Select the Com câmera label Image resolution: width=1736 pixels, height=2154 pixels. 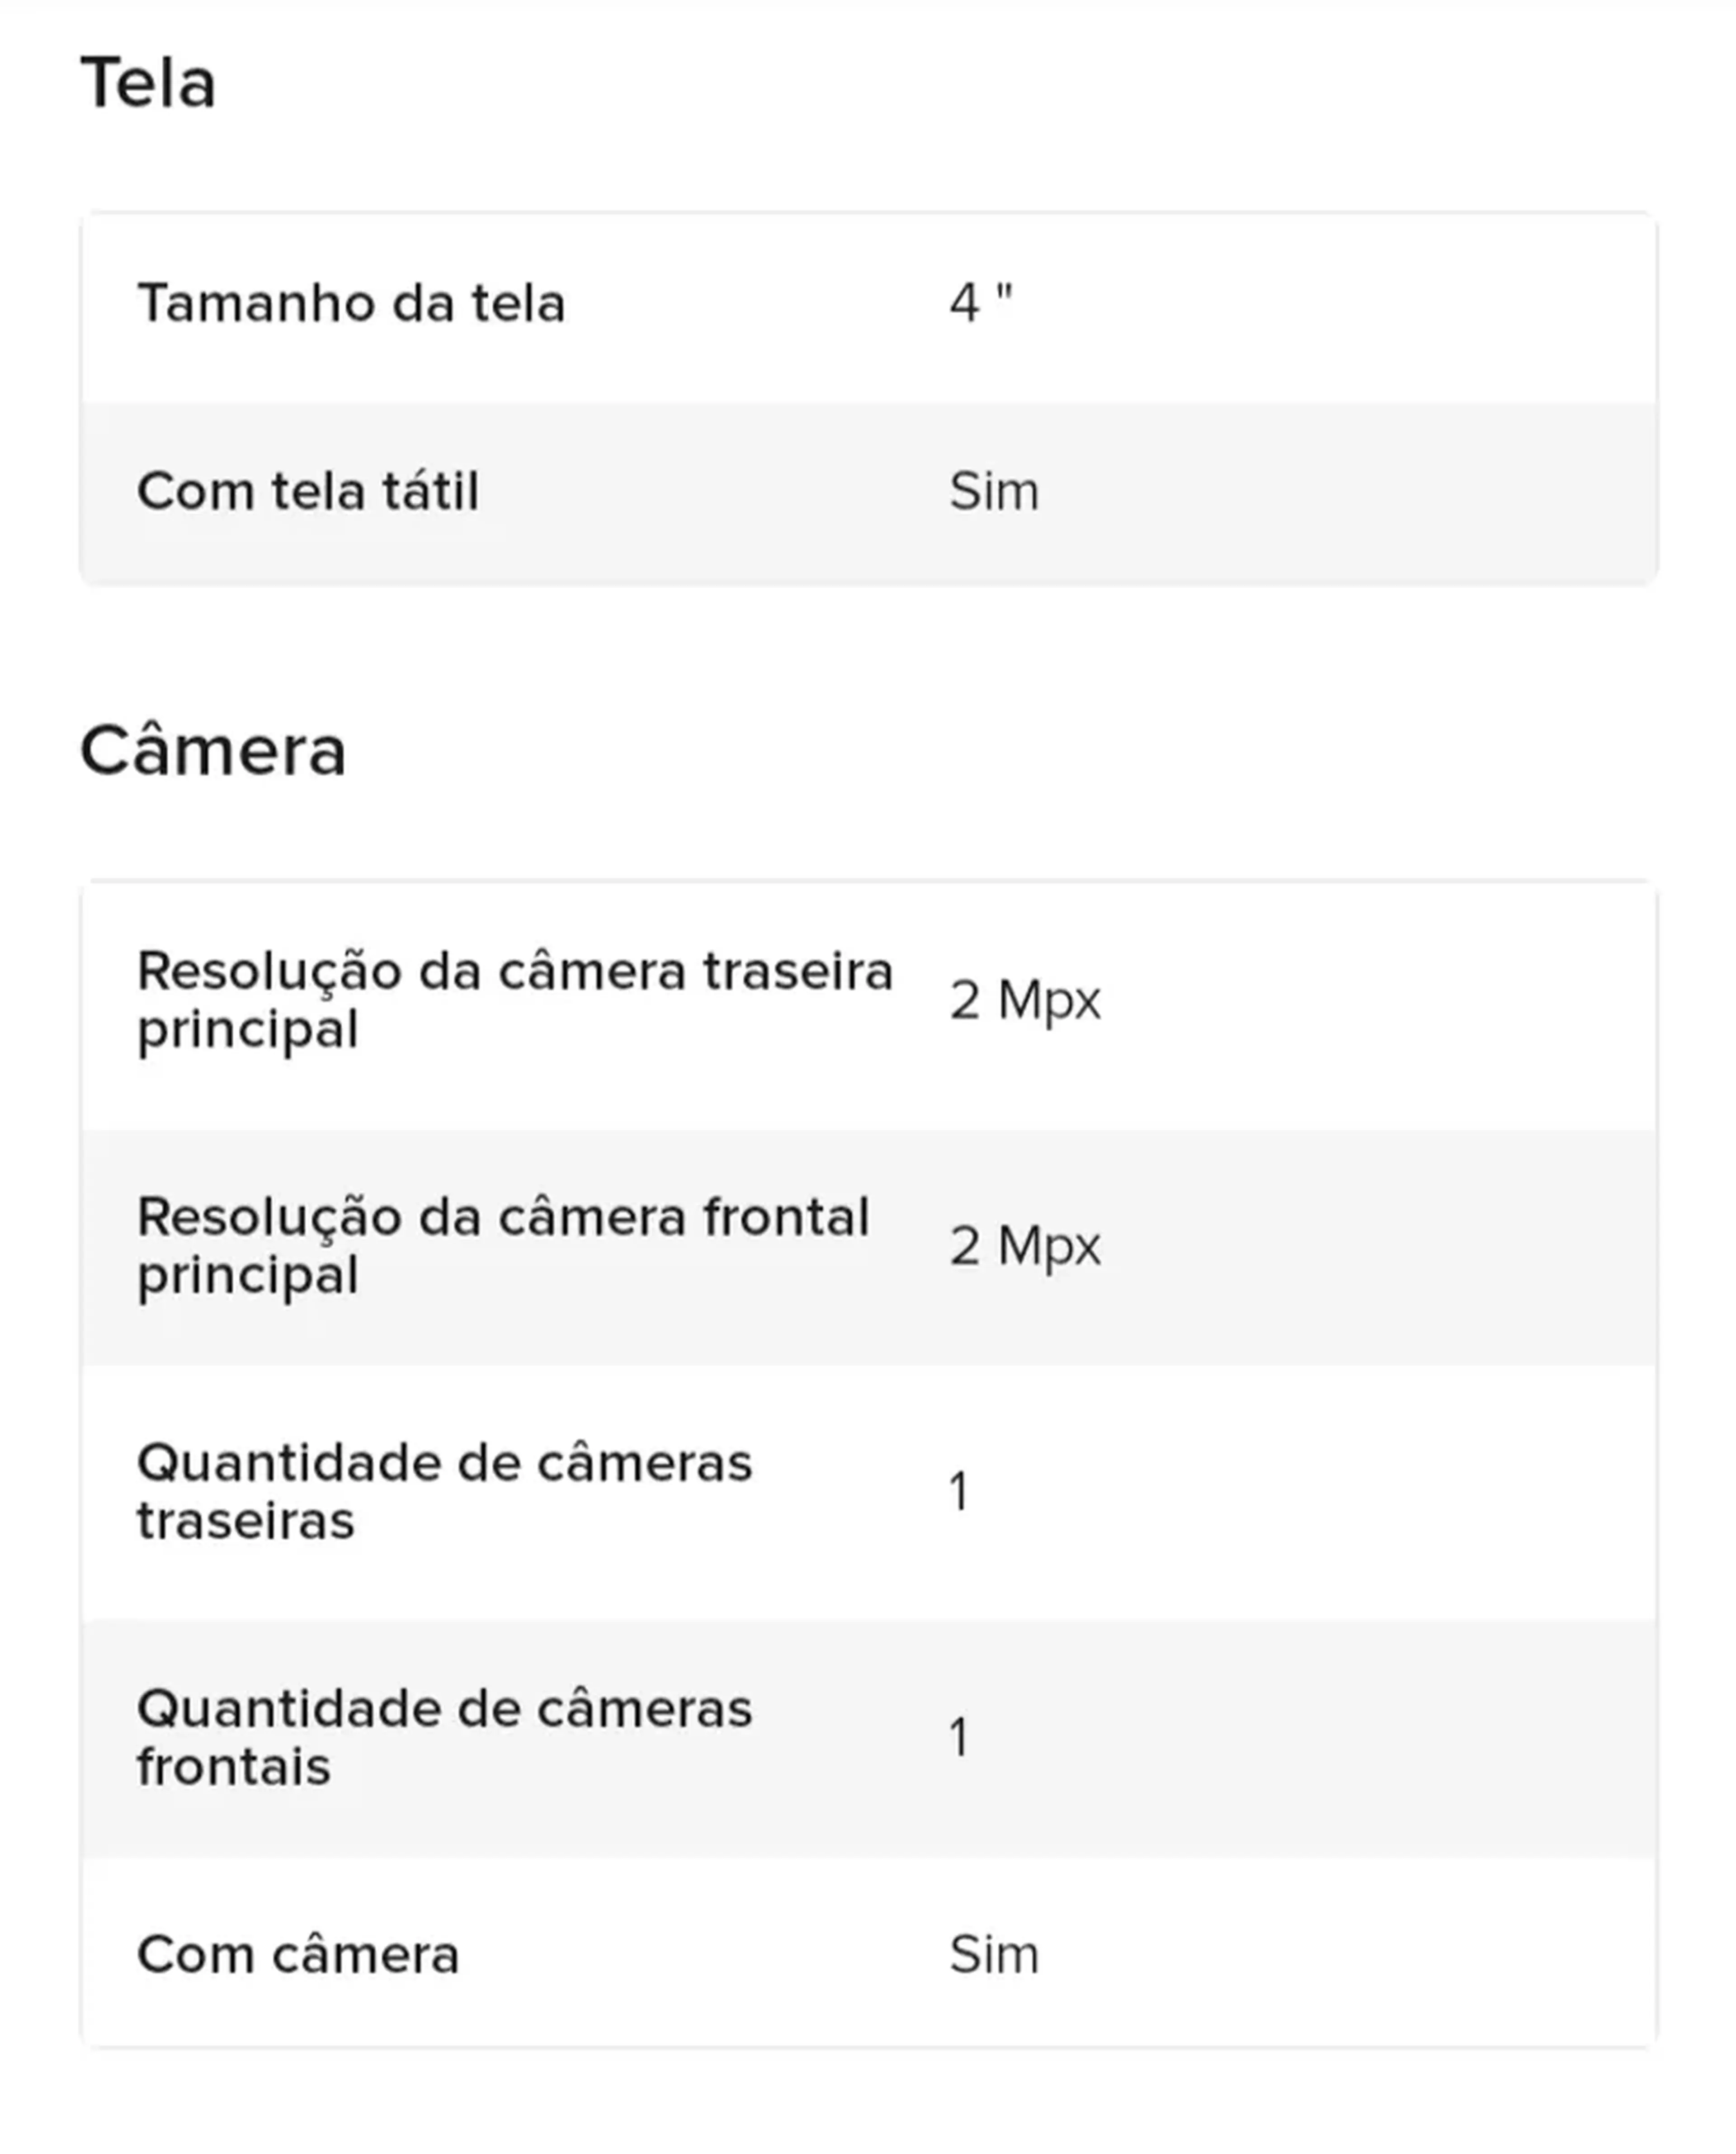pos(298,1955)
